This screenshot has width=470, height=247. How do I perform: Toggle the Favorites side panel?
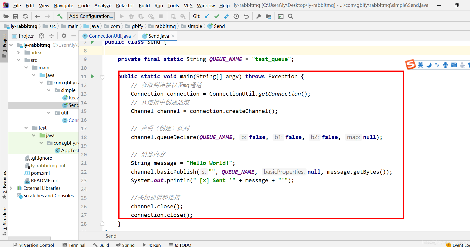(4, 184)
